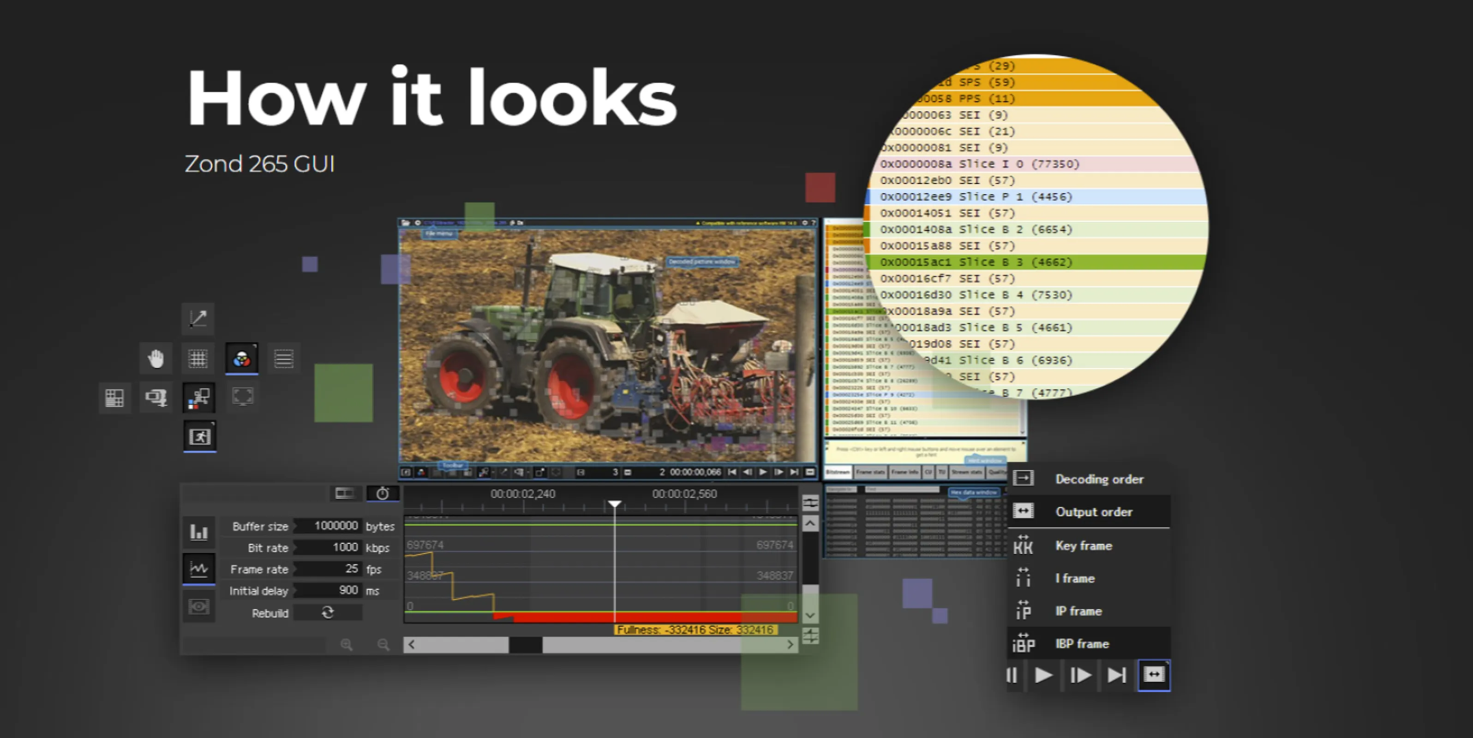Click the stopwatch timer icon
The image size is (1473, 738).
pos(383,494)
